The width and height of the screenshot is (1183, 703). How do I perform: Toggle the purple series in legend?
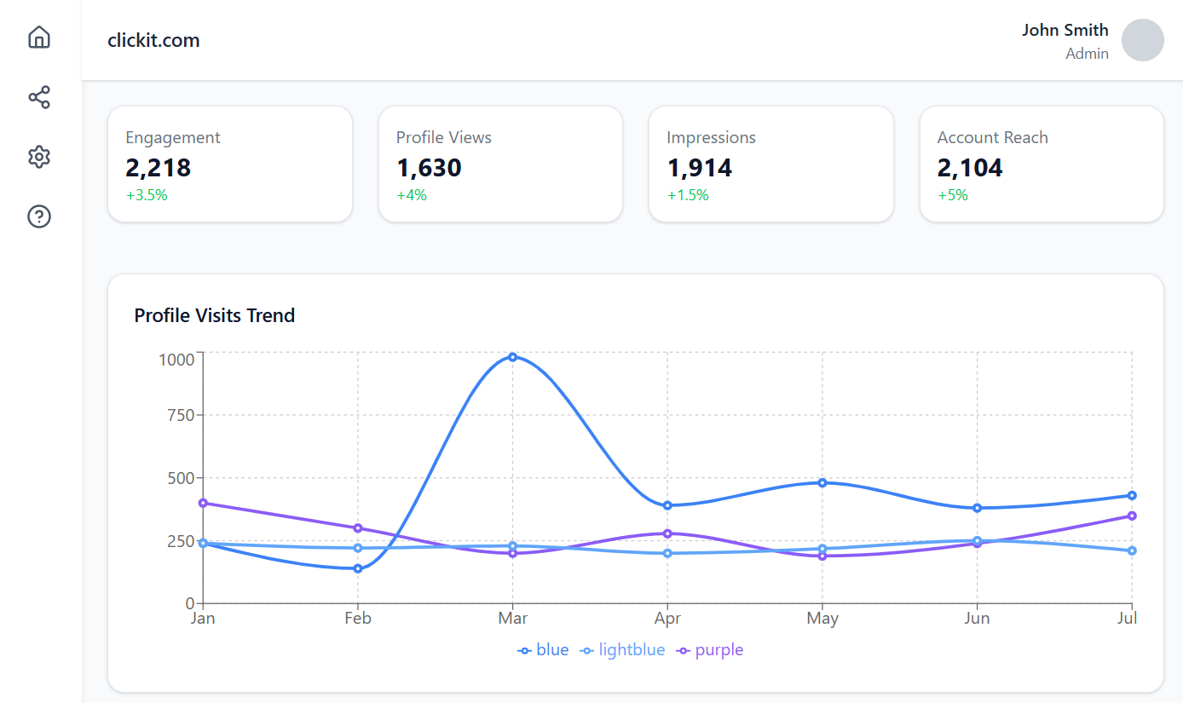pos(710,650)
